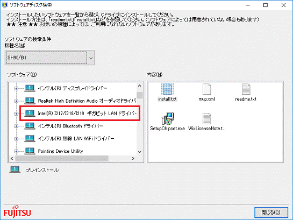The image size is (293, 220).
Task: Select the install.txt file icon
Action: point(167,89)
